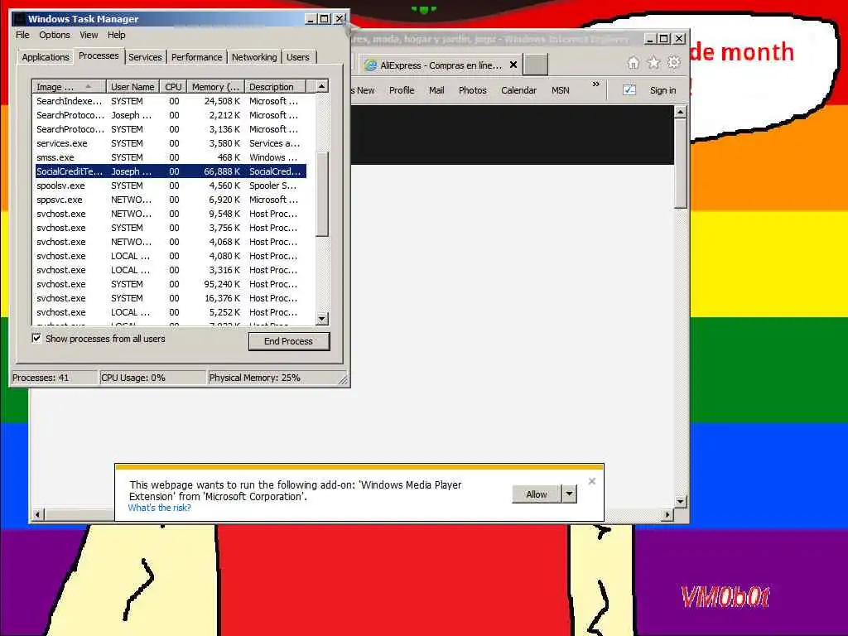Switch to the Users tab
The height and width of the screenshot is (636, 848).
tap(298, 57)
